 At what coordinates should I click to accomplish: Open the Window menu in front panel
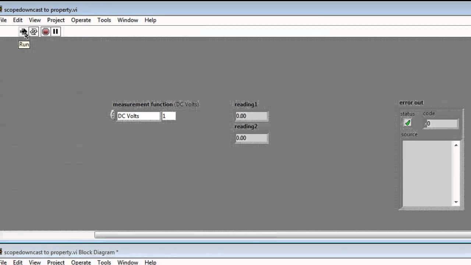(128, 20)
